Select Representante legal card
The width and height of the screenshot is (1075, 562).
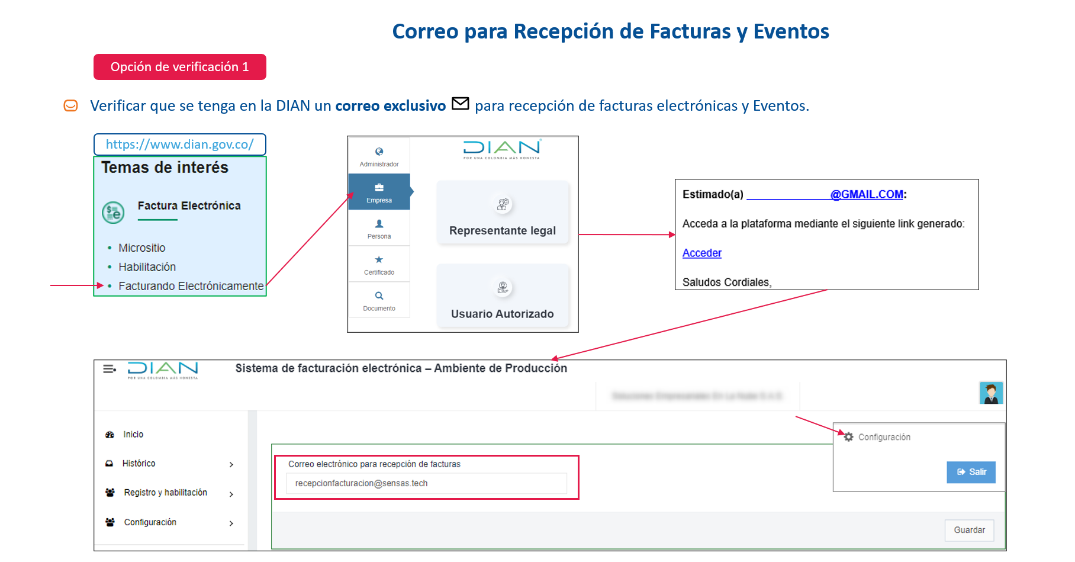[x=503, y=213]
